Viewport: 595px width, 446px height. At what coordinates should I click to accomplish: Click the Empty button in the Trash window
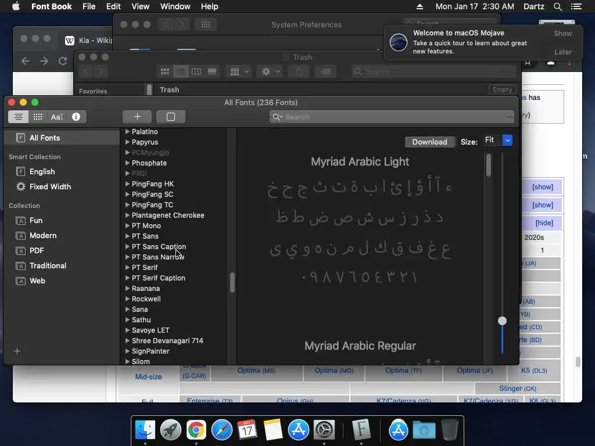click(x=502, y=89)
